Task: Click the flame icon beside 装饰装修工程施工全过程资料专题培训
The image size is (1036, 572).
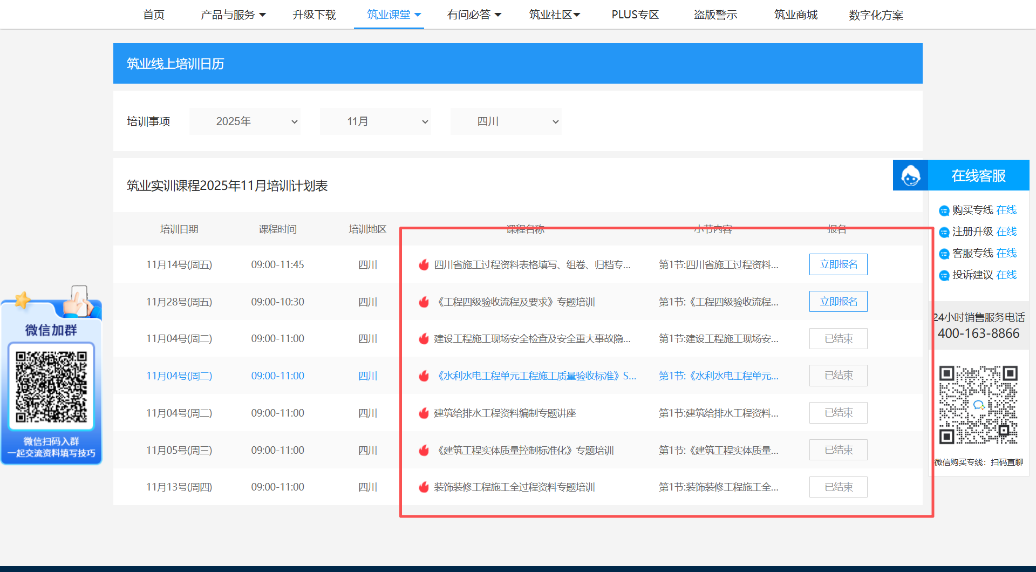Action: pos(424,487)
